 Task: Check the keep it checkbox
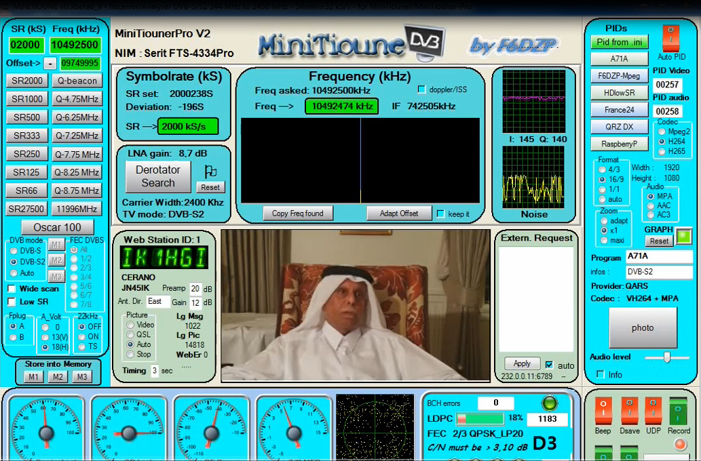[440, 214]
